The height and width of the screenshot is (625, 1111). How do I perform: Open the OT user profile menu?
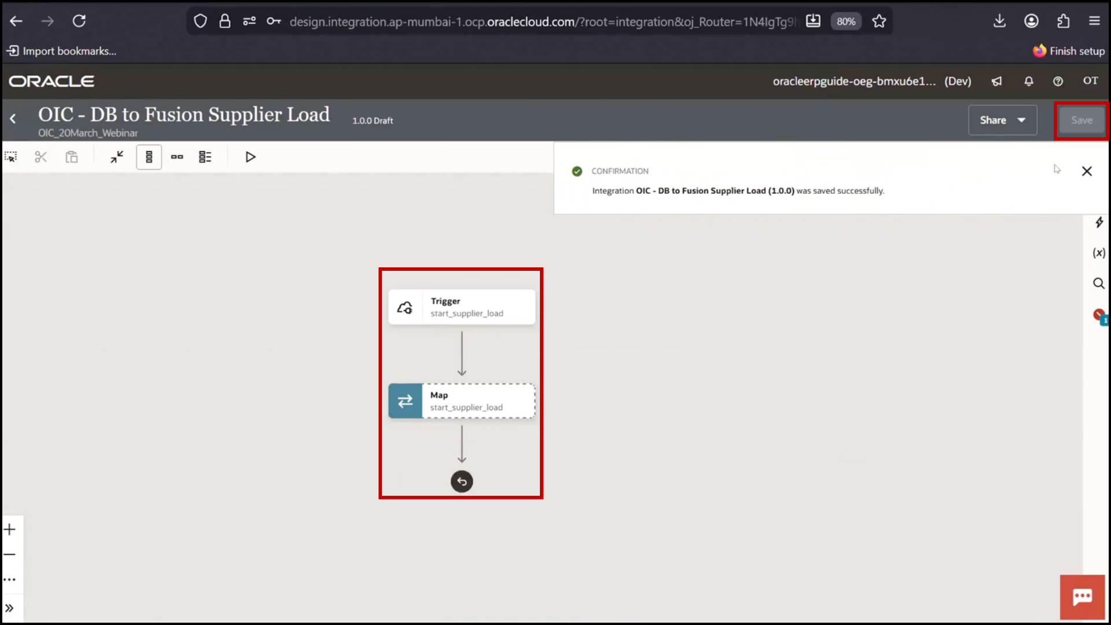1091,81
